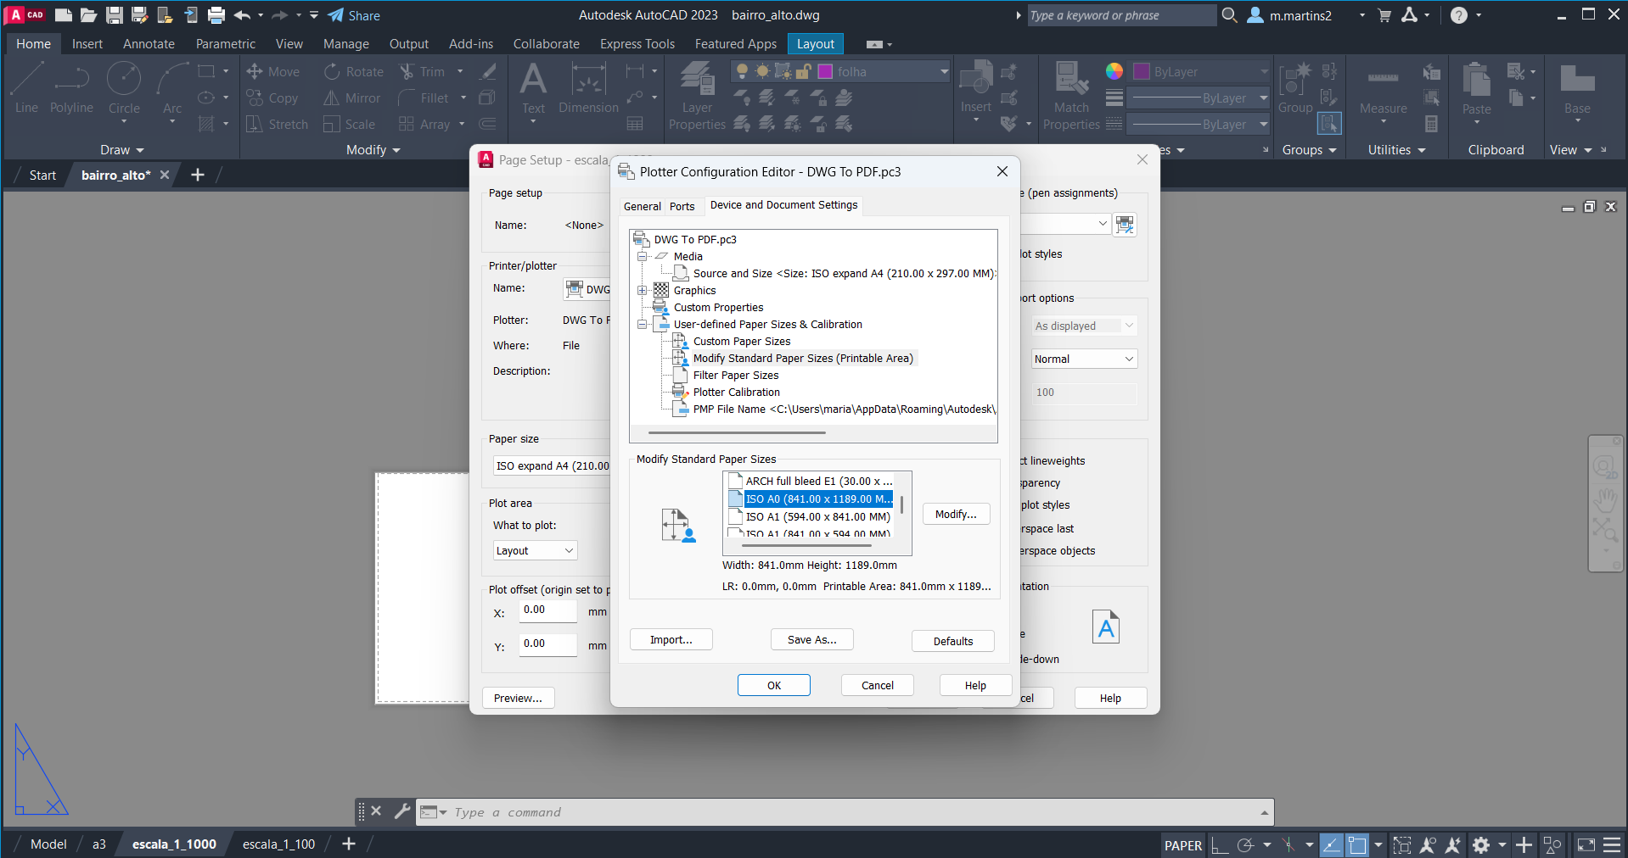Select the Scale tool
Image resolution: width=1628 pixels, height=858 pixels.
click(x=349, y=125)
